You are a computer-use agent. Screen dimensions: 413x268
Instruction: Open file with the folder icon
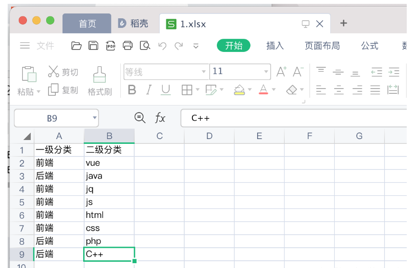click(76, 46)
